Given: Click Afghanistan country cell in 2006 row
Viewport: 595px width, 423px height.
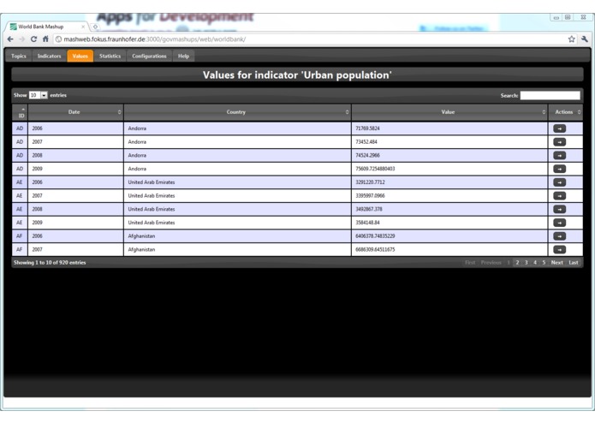Looking at the screenshot, I should (237, 236).
